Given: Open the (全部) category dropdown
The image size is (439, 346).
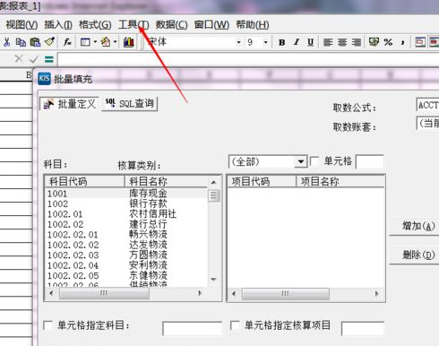Looking at the screenshot, I should pyautogui.click(x=301, y=162).
